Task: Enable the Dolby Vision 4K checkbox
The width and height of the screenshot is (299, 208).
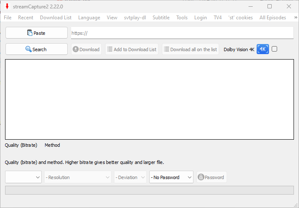Action: (x=274, y=49)
